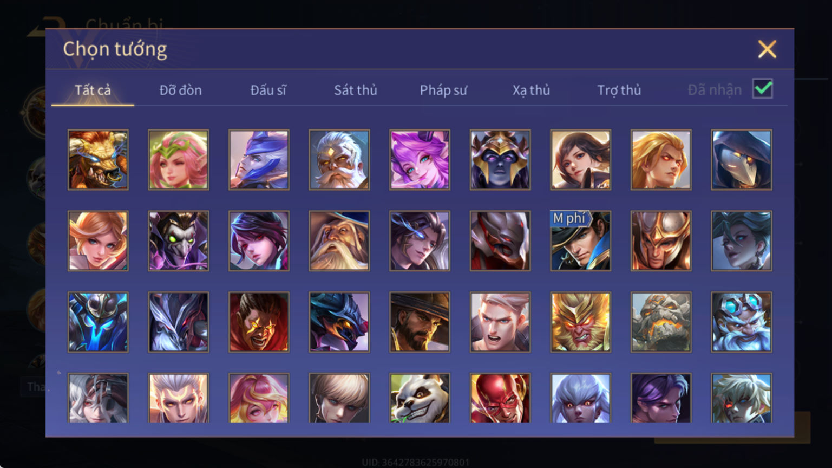This screenshot has height=468, width=832.
Task: Toggle the 'Đã nhận' checkbox
Action: point(763,89)
